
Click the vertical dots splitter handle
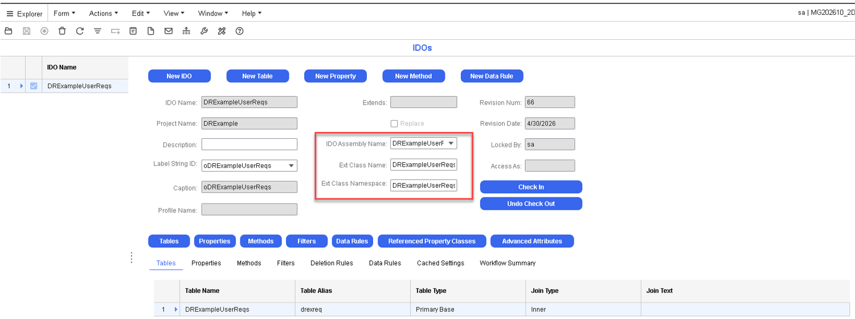point(132,258)
